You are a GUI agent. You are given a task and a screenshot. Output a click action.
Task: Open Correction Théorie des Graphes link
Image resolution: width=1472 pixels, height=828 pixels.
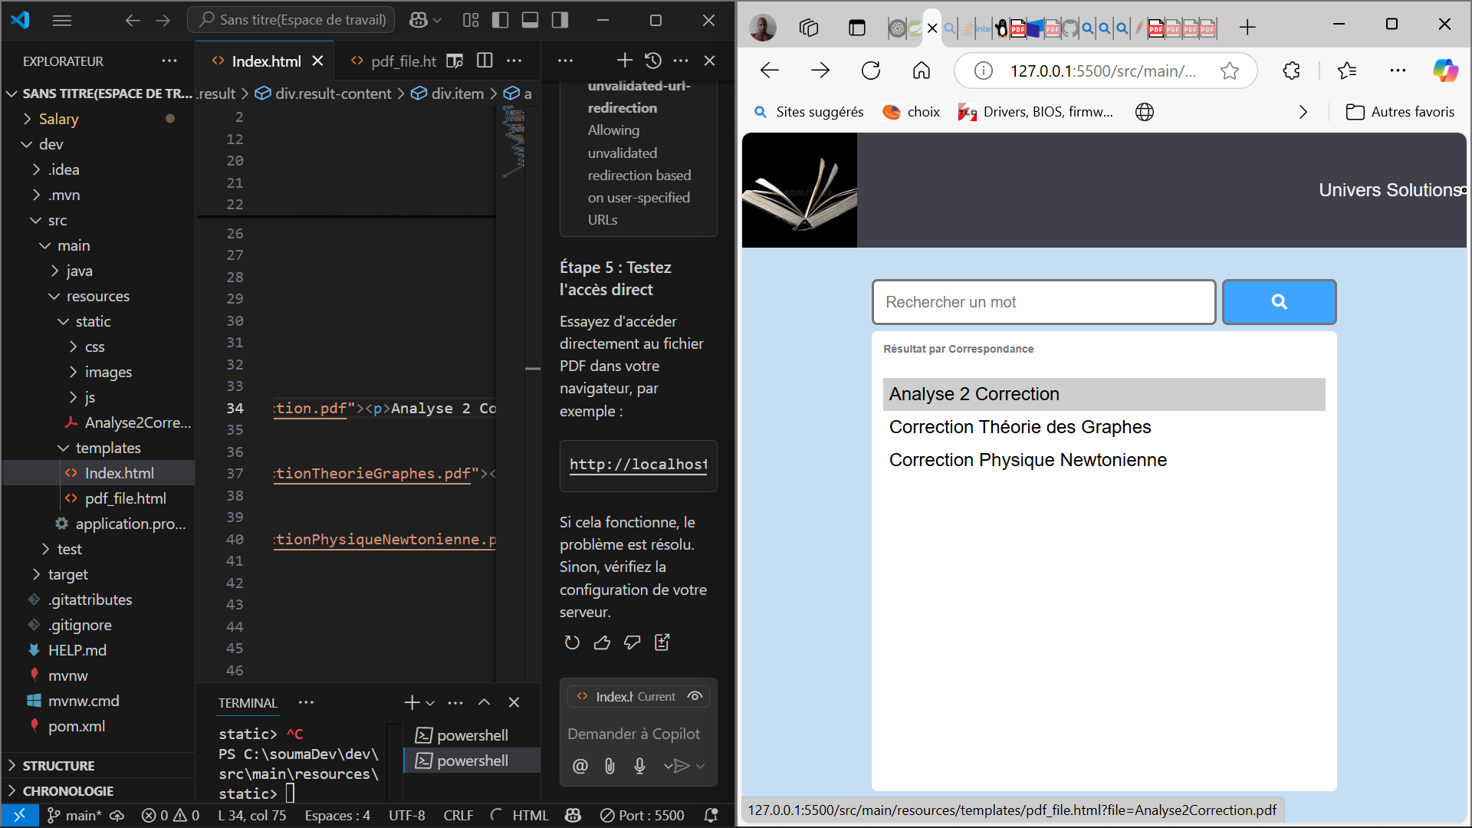tap(1020, 427)
